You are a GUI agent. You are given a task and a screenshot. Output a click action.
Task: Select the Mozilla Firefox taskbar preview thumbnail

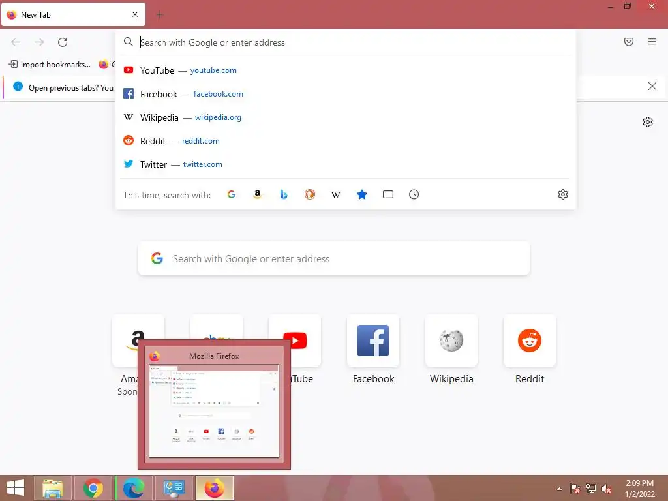214,404
